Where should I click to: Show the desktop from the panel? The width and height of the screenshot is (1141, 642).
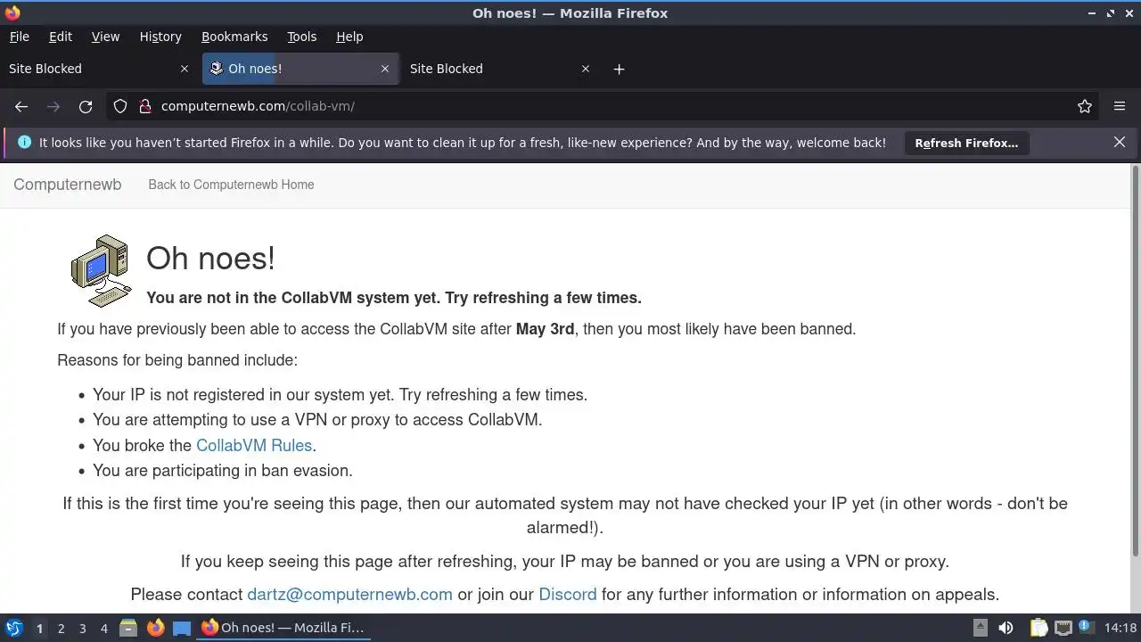coord(182,628)
